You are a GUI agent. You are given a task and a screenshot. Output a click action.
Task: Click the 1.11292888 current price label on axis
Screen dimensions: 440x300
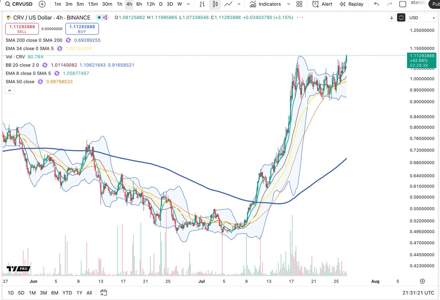point(422,55)
